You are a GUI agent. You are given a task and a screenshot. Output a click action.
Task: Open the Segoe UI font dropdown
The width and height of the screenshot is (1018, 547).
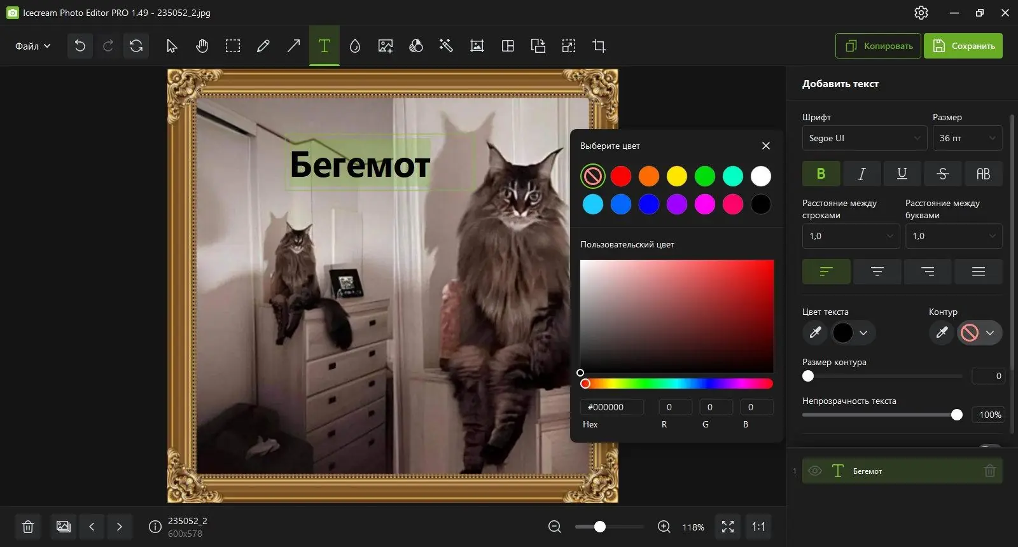point(864,138)
